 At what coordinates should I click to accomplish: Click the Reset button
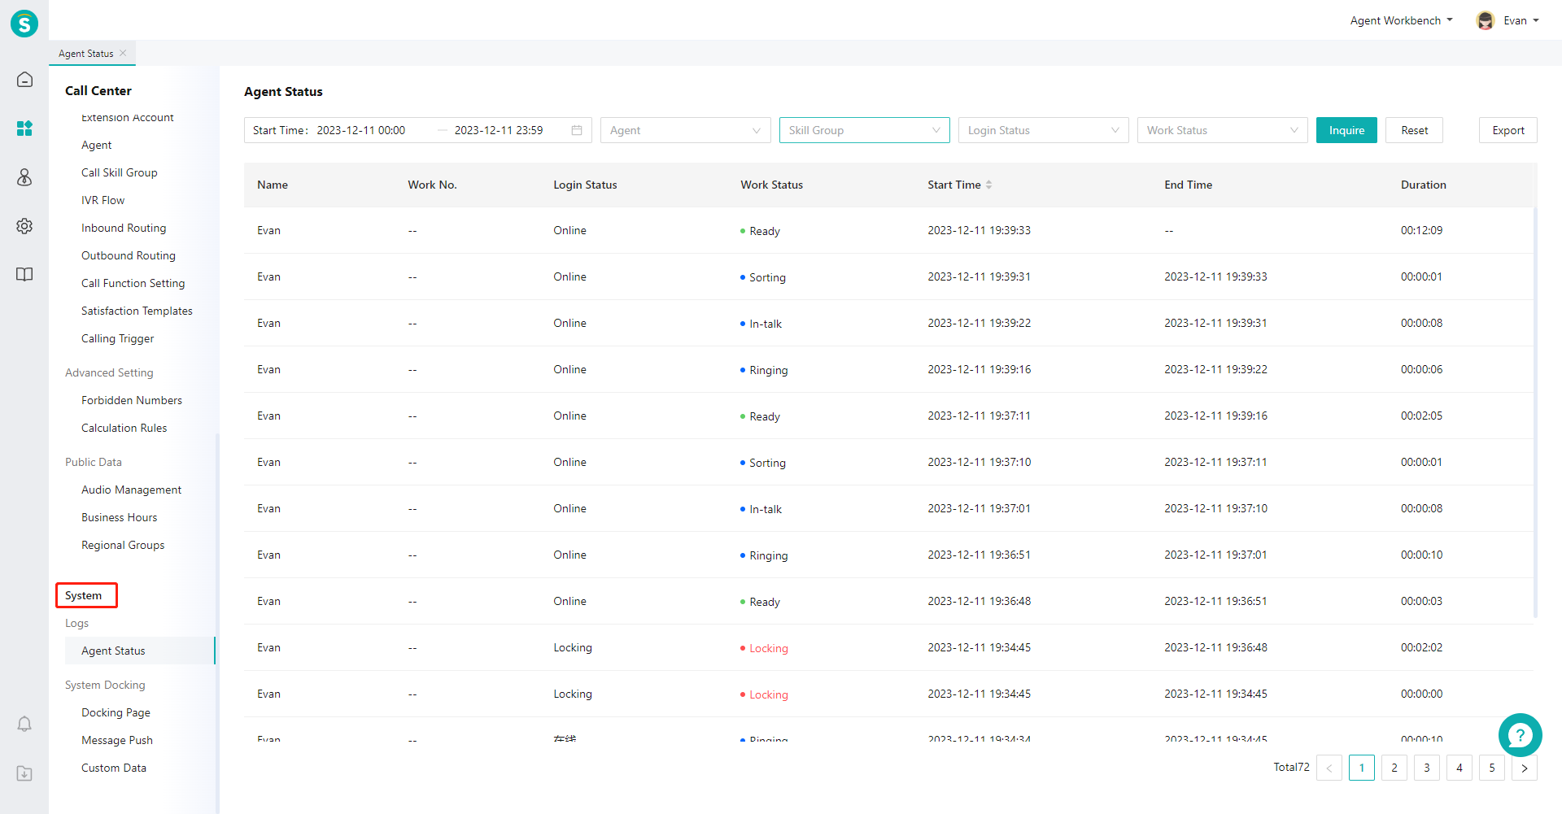click(x=1414, y=130)
